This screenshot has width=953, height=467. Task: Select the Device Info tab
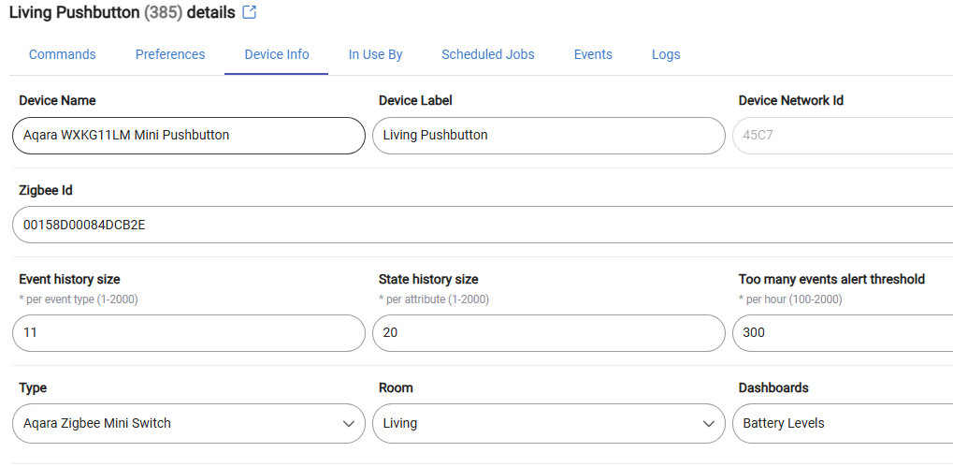coord(277,54)
